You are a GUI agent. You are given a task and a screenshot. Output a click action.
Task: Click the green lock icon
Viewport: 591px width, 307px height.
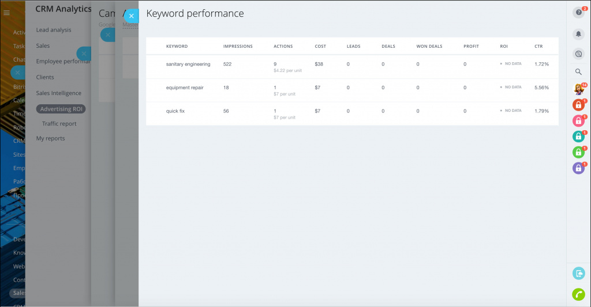coord(578,152)
